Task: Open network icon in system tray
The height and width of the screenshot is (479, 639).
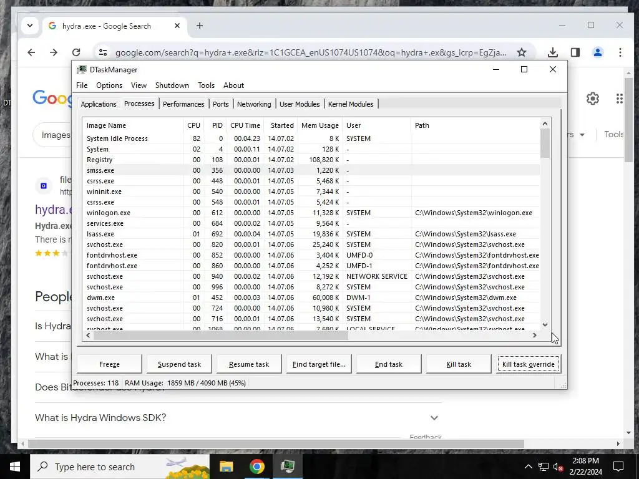Action: [544, 467]
